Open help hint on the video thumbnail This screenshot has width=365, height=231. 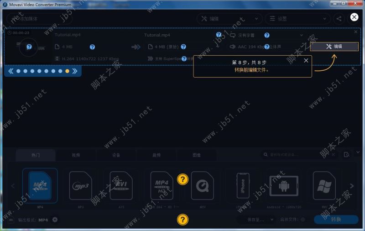29,47
